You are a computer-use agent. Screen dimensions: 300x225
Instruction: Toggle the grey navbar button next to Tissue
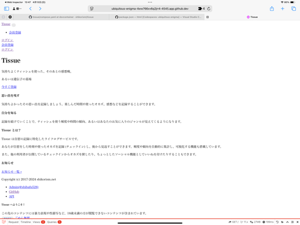point(14,25)
